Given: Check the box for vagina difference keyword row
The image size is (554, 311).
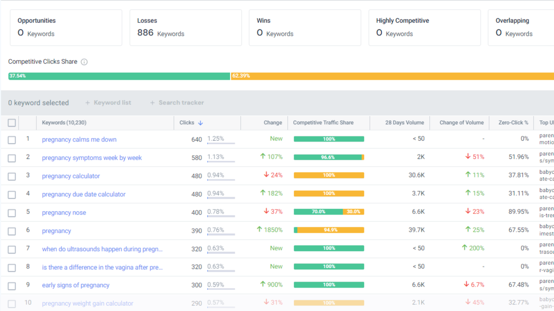Looking at the screenshot, I should (x=12, y=268).
